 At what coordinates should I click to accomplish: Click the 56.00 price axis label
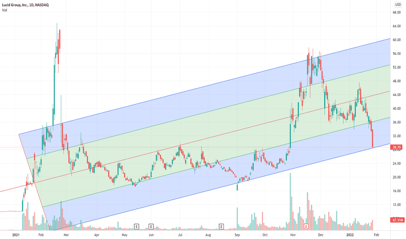pos(396,53)
